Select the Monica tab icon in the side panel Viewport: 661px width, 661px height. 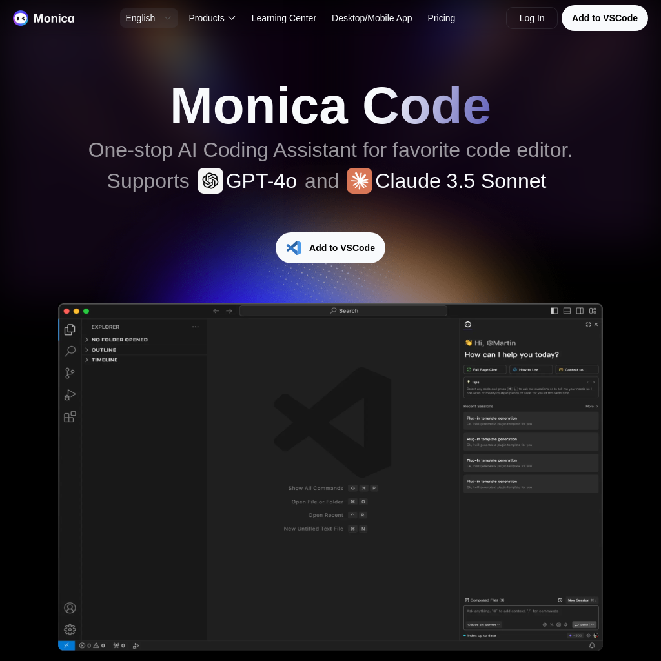[468, 324]
